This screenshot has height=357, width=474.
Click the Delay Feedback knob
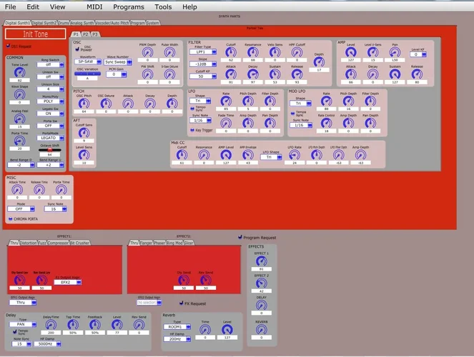92,325
